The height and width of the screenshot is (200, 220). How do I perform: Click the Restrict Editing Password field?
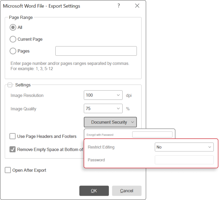coord(184,160)
